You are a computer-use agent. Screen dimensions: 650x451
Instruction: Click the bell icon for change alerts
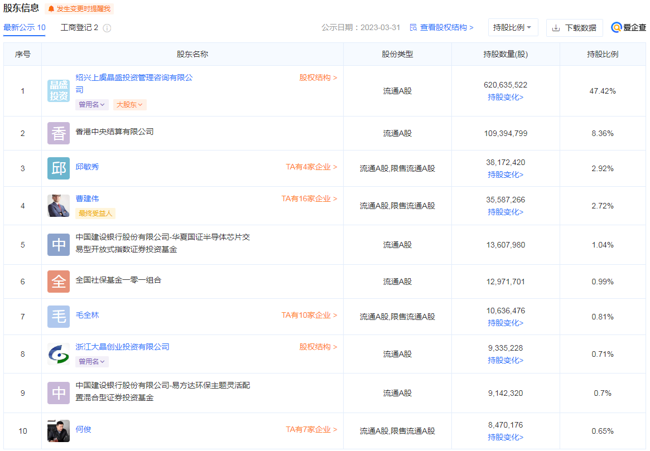coord(51,9)
